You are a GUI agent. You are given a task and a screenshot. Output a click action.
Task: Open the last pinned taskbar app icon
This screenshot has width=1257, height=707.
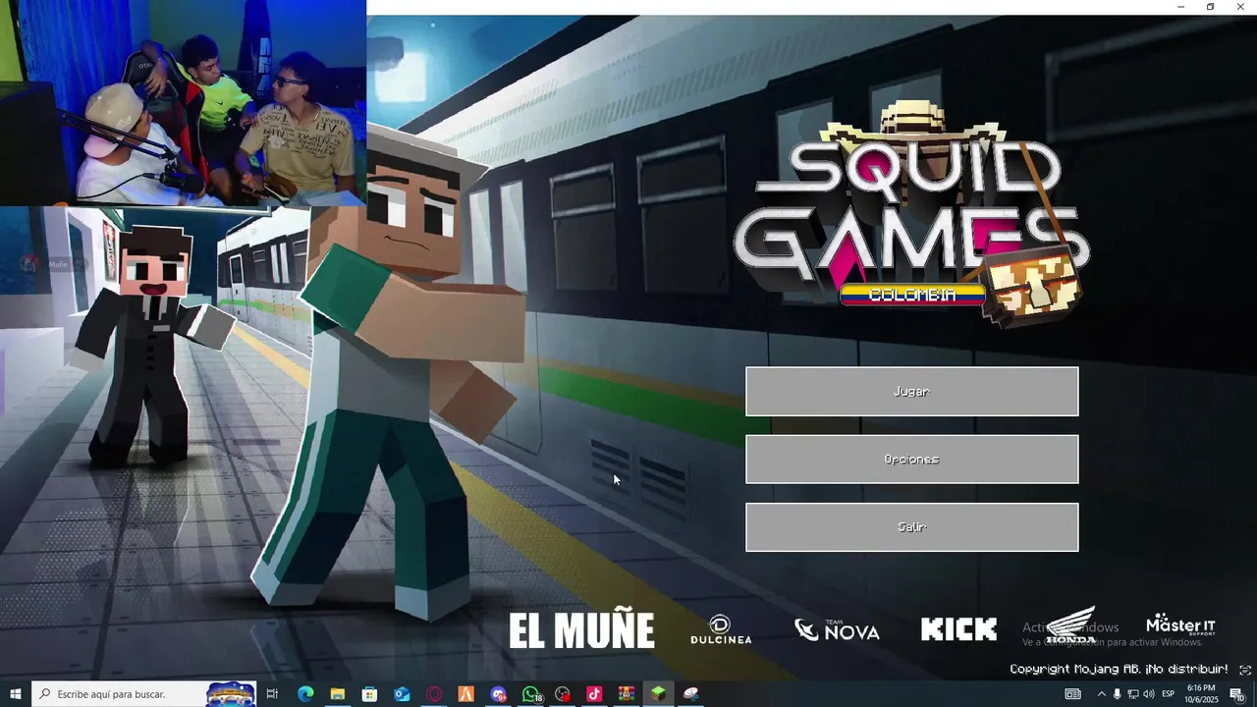691,694
